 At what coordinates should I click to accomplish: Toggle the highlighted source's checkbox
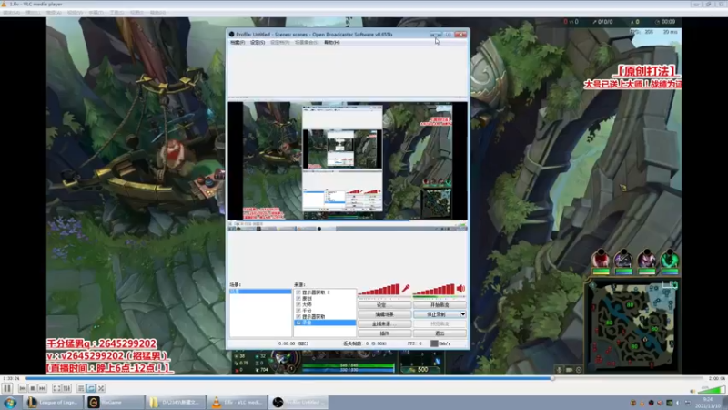(298, 323)
